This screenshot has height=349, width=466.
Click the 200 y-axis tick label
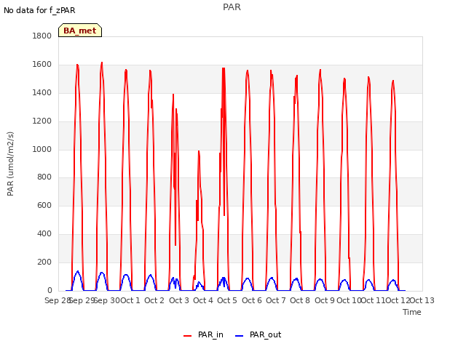tap(44, 262)
